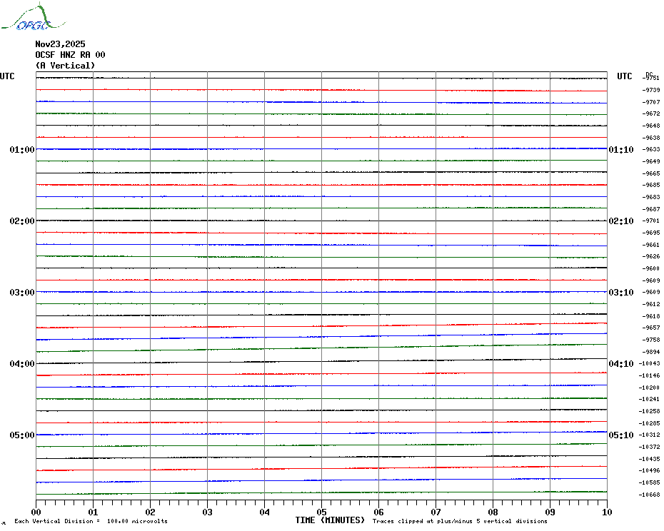
Task: Select the 02:00 time label
Action: (x=22, y=221)
